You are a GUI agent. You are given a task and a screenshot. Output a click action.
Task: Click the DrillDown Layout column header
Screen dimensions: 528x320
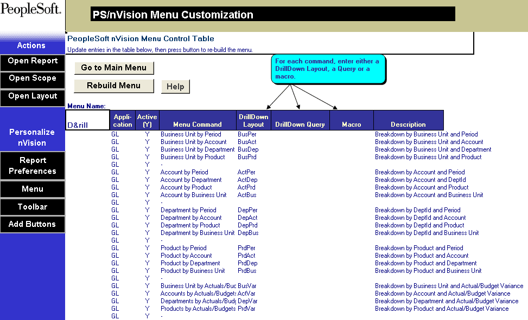point(252,120)
